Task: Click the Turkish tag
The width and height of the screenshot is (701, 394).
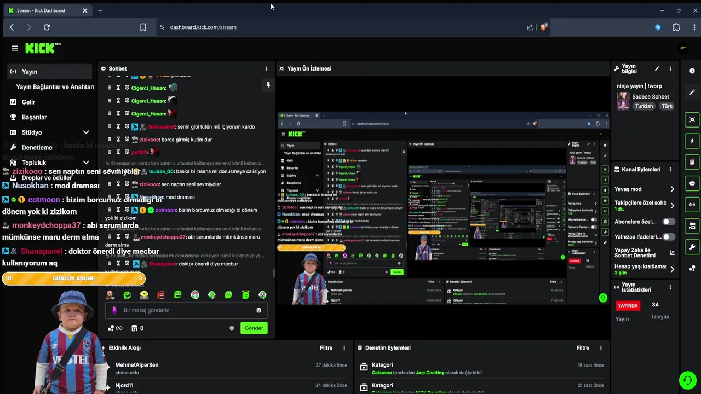Action: click(644, 106)
